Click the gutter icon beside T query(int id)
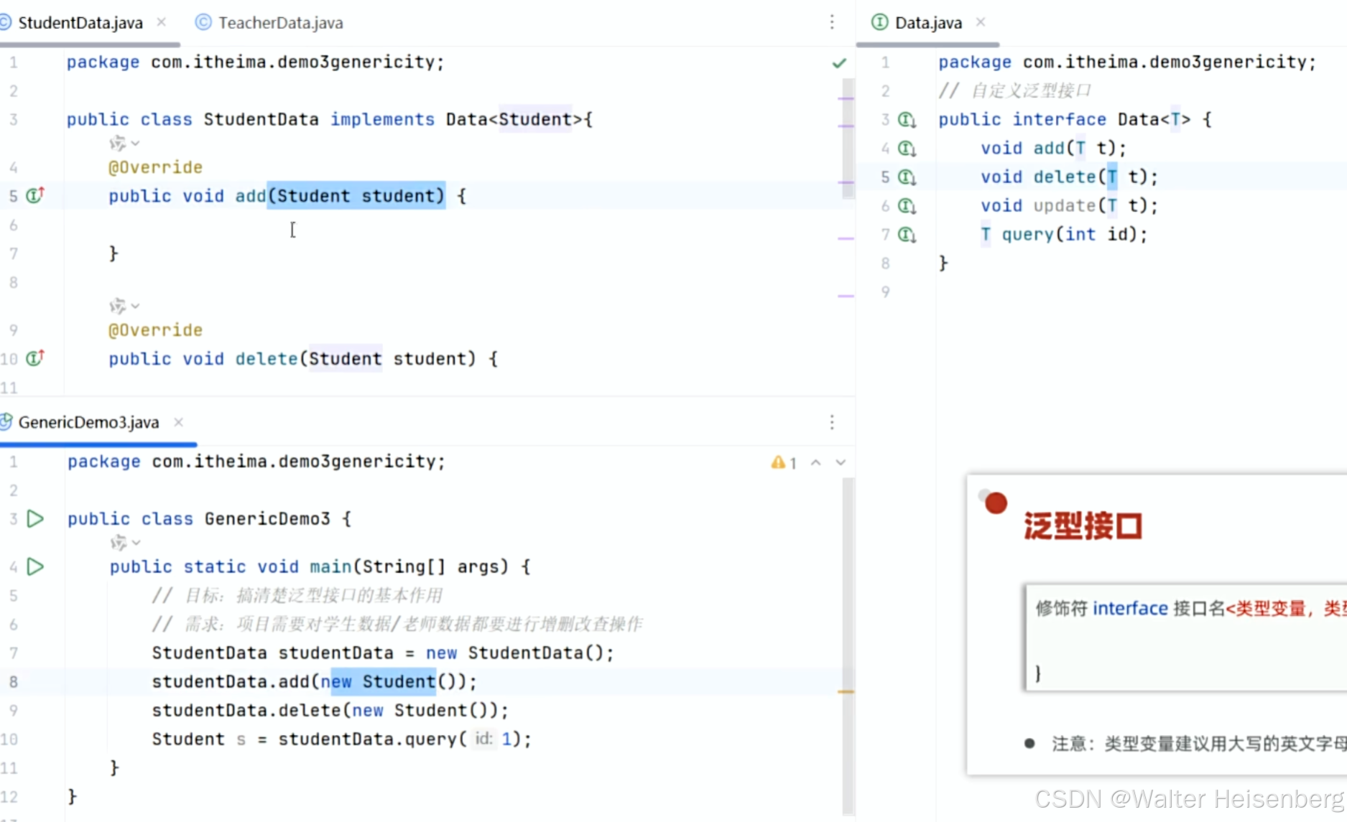The width and height of the screenshot is (1347, 822). (907, 235)
